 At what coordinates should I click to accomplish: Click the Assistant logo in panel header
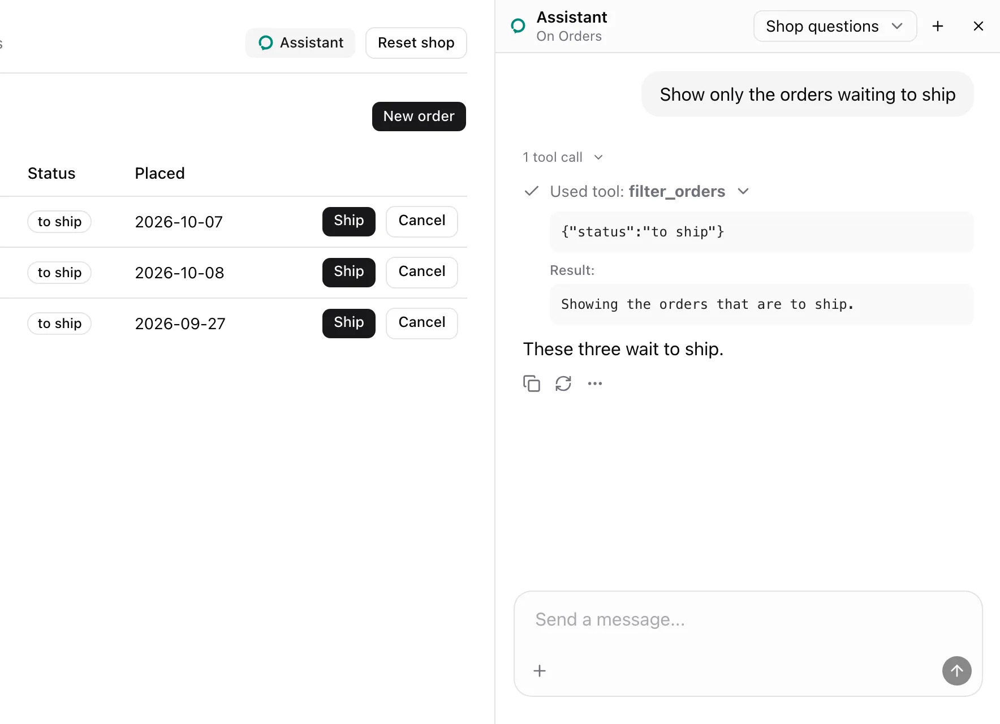click(518, 26)
